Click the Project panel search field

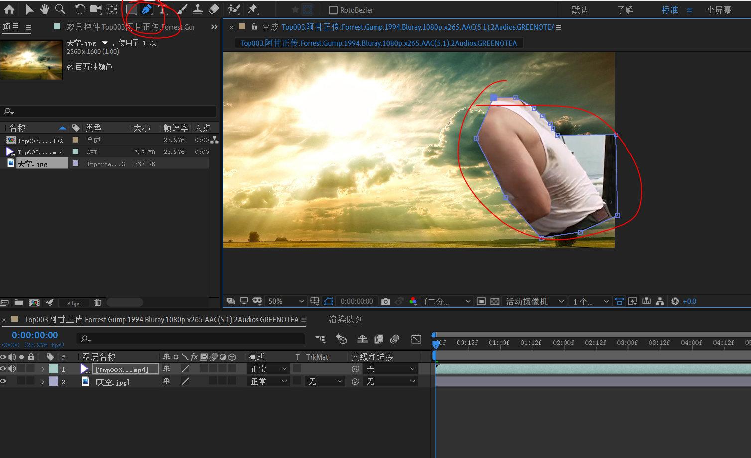[x=109, y=111]
